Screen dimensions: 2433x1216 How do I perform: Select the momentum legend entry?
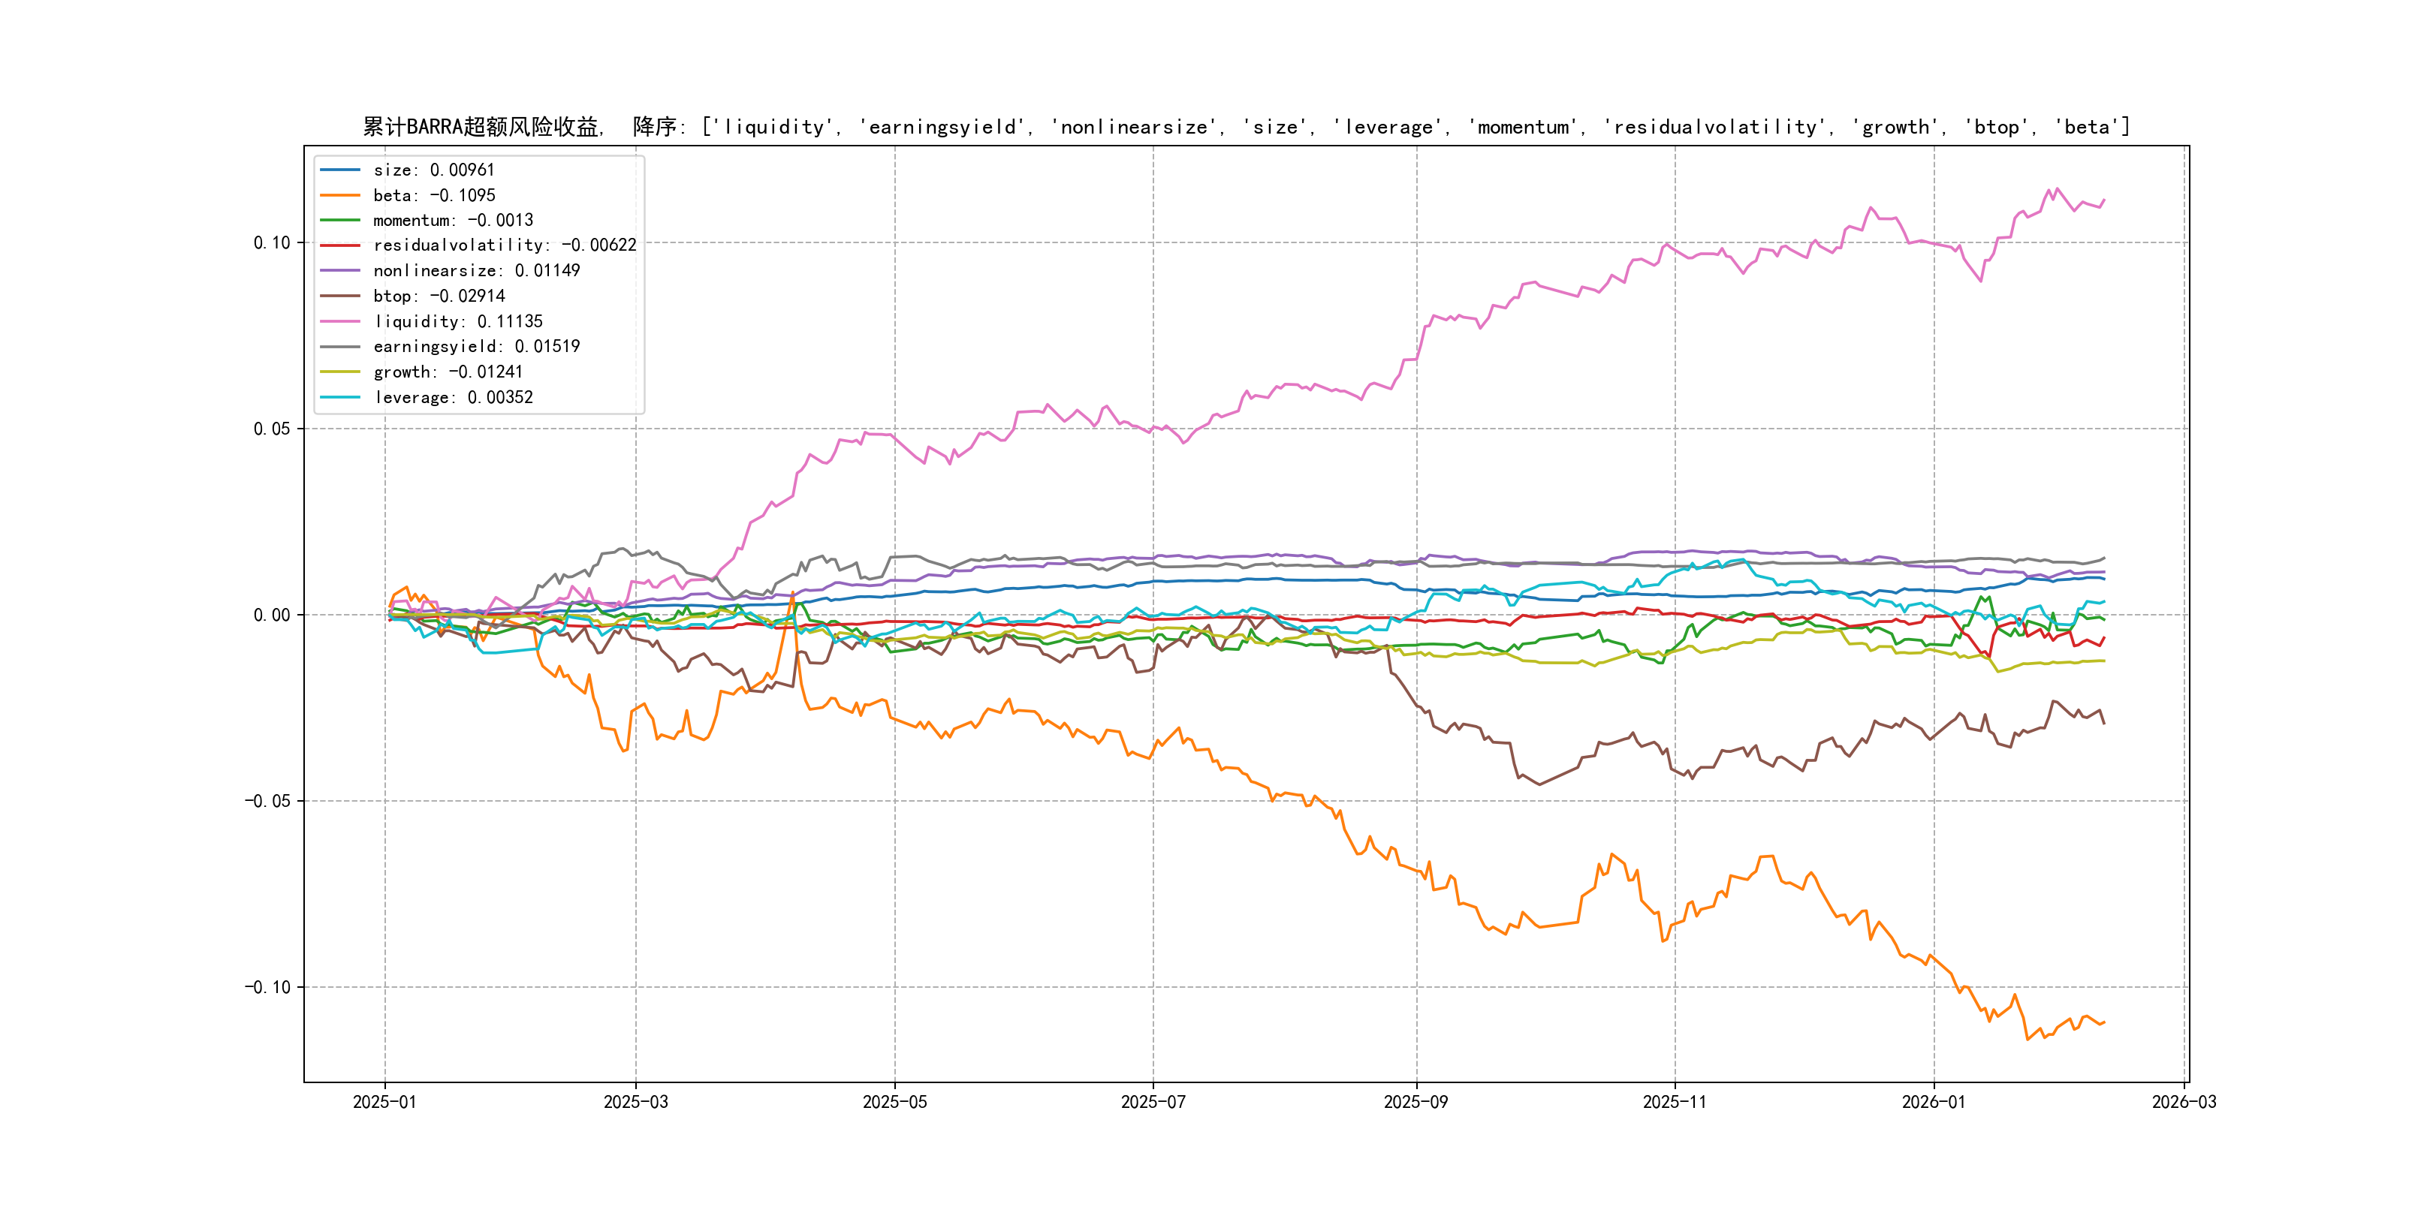point(452,220)
